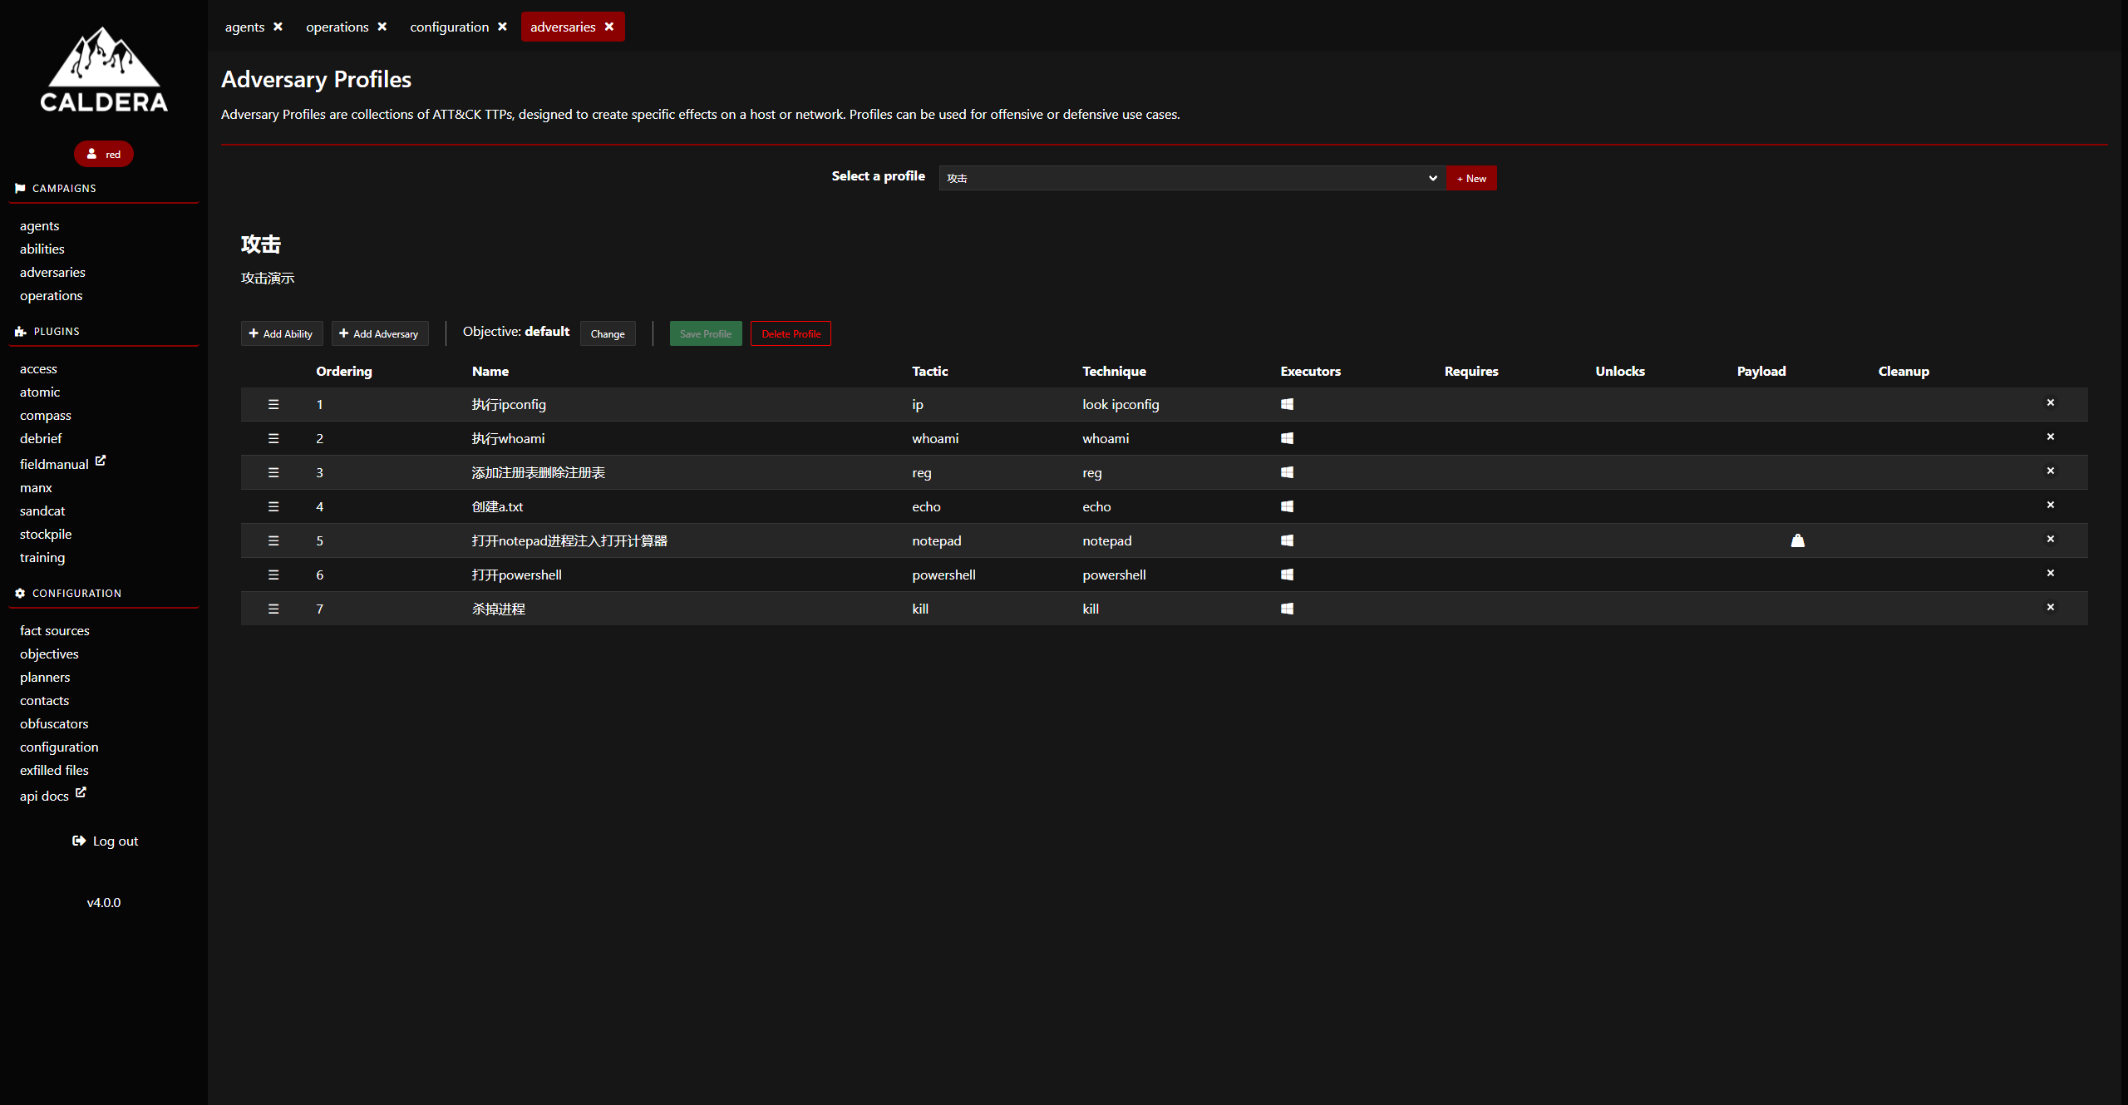Image resolution: width=2128 pixels, height=1105 pixels.
Task: Click the reorder handle for row 7
Action: pos(273,609)
